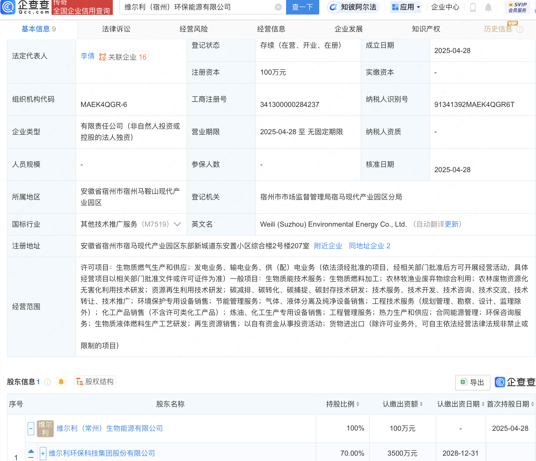The image size is (536, 461).
Task: Click 注册资本 value 100万元
Action: 273,72
